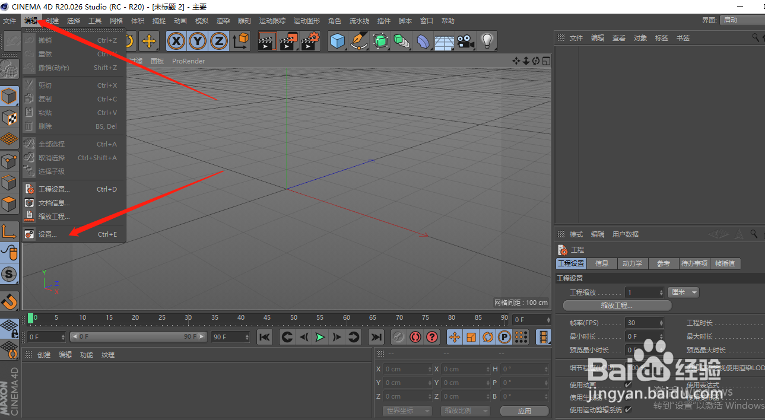Toggle parameter keyframe recording P
Screen dimensions: 765x420
[x=504, y=337]
